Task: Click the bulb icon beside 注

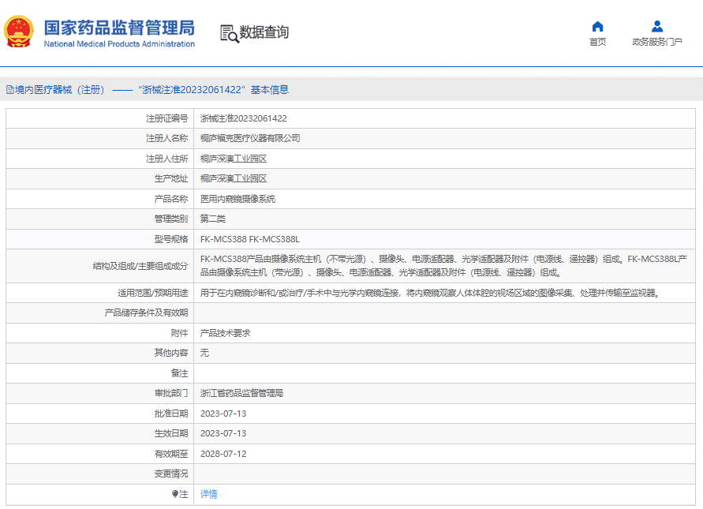Action: point(175,494)
